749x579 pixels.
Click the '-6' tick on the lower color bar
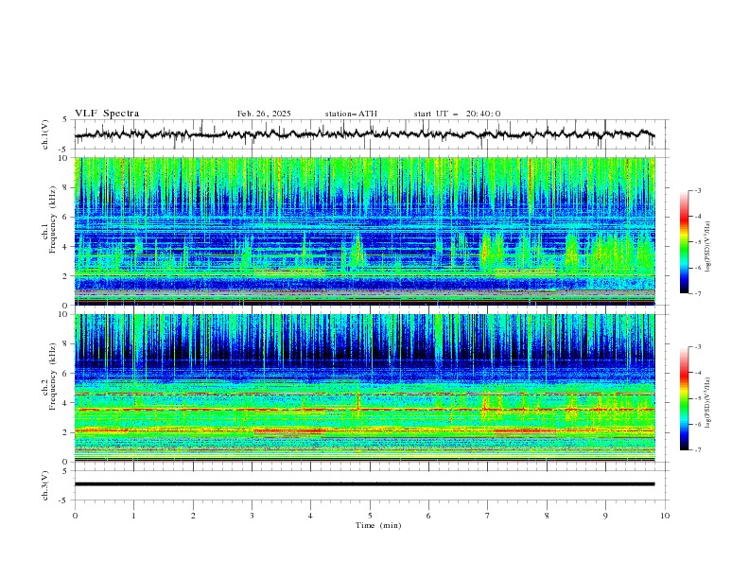click(698, 424)
